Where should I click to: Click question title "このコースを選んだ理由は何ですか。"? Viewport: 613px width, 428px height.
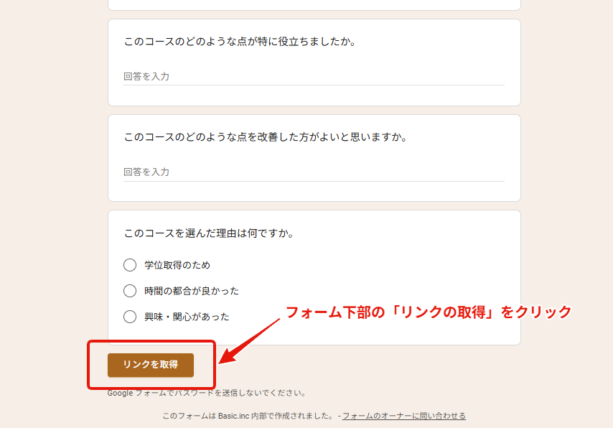[x=208, y=233]
